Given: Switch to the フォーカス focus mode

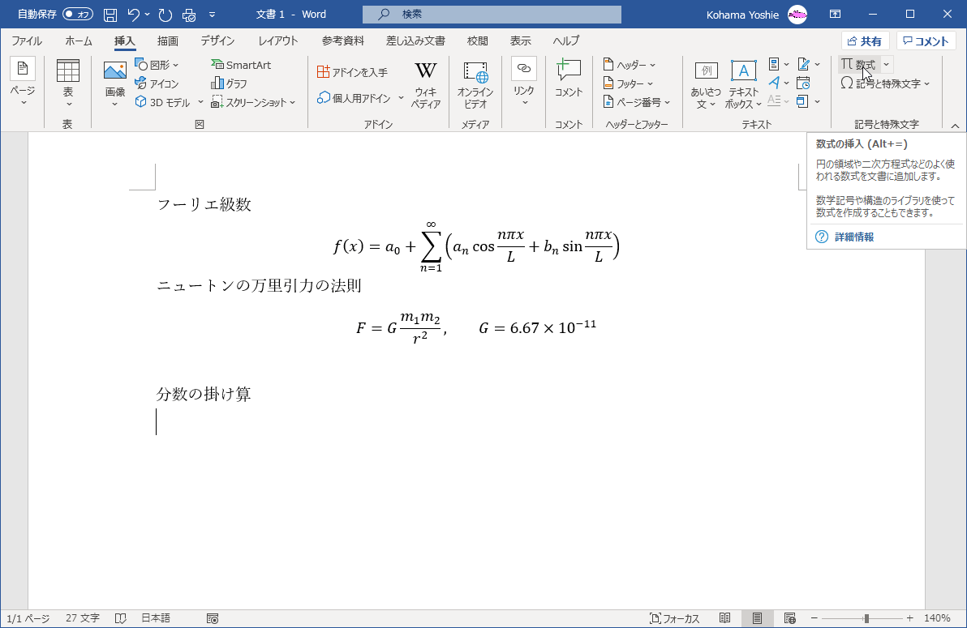Looking at the screenshot, I should (674, 618).
